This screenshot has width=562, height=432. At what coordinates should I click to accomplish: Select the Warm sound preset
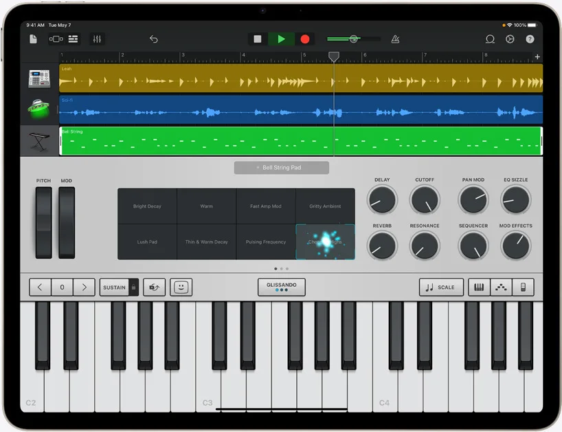pyautogui.click(x=206, y=206)
